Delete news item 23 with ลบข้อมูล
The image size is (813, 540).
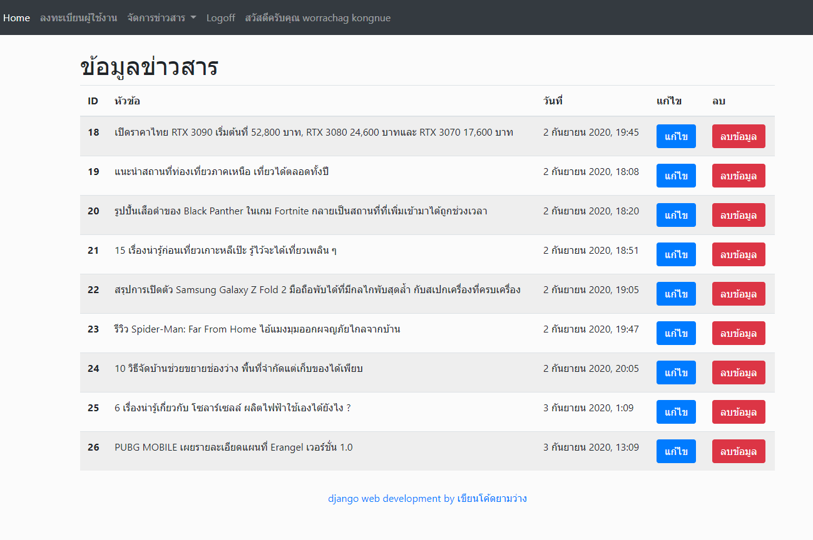[739, 333]
